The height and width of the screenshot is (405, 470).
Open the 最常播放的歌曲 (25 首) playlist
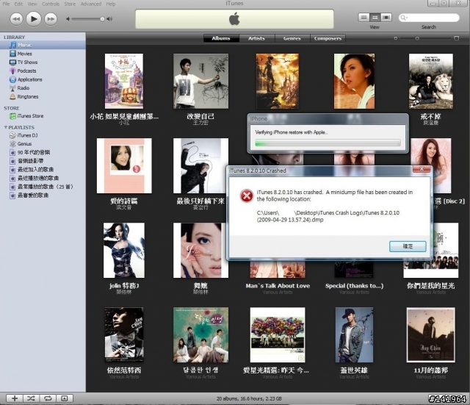coord(43,187)
